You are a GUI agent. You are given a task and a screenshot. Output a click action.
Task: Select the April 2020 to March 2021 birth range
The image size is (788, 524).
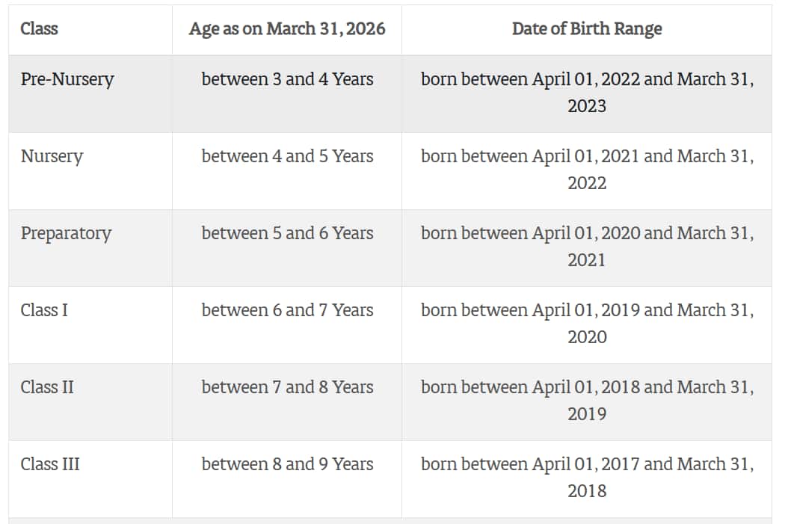(x=587, y=247)
